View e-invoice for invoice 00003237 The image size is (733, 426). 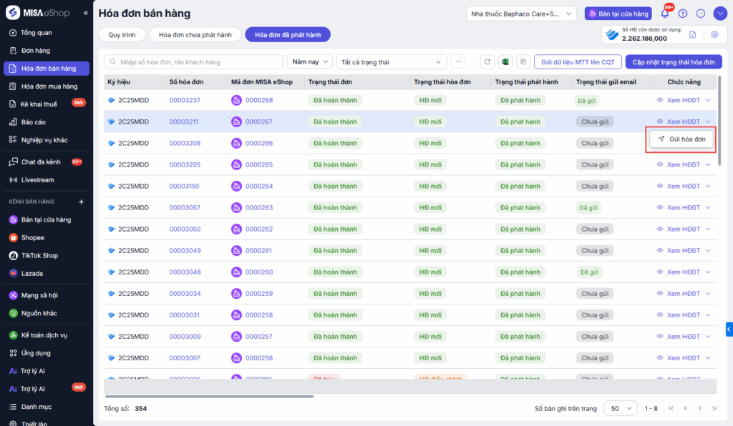(683, 100)
